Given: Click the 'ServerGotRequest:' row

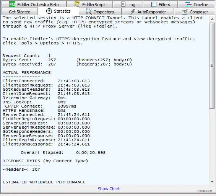Looking at the screenshot, I should (x=46, y=123).
